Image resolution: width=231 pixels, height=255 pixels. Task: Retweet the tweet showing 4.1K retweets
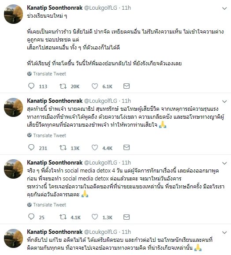coord(63,217)
